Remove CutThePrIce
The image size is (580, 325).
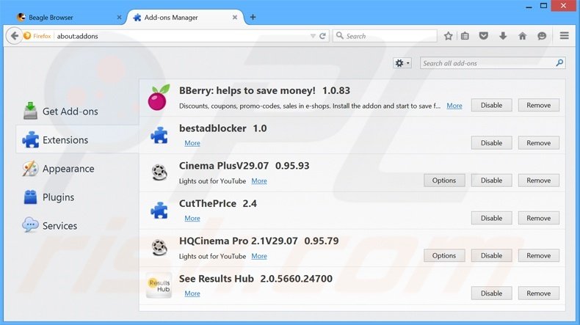pyautogui.click(x=539, y=218)
